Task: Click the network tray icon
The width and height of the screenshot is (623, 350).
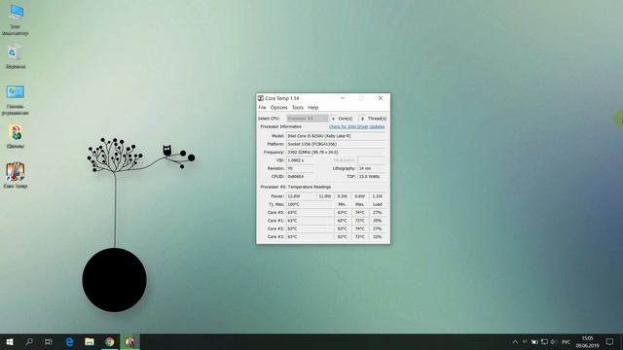Action: tap(544, 341)
